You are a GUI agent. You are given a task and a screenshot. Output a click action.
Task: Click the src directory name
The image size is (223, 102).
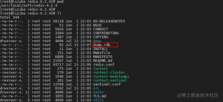tap(96, 88)
